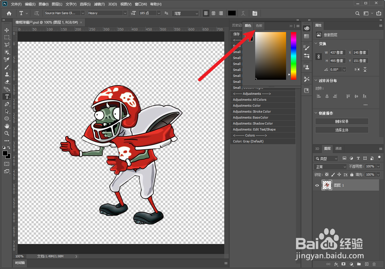Change screen mode from toolbox
Screen dimensions: 385x269
tap(7, 171)
